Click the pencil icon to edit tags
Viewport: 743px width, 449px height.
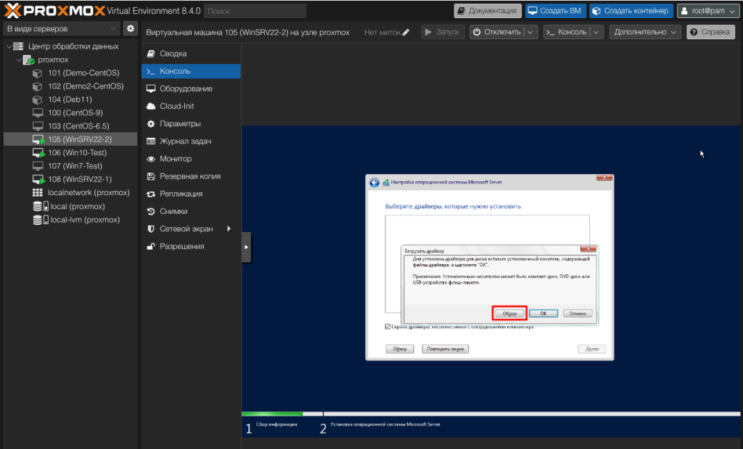pyautogui.click(x=406, y=33)
